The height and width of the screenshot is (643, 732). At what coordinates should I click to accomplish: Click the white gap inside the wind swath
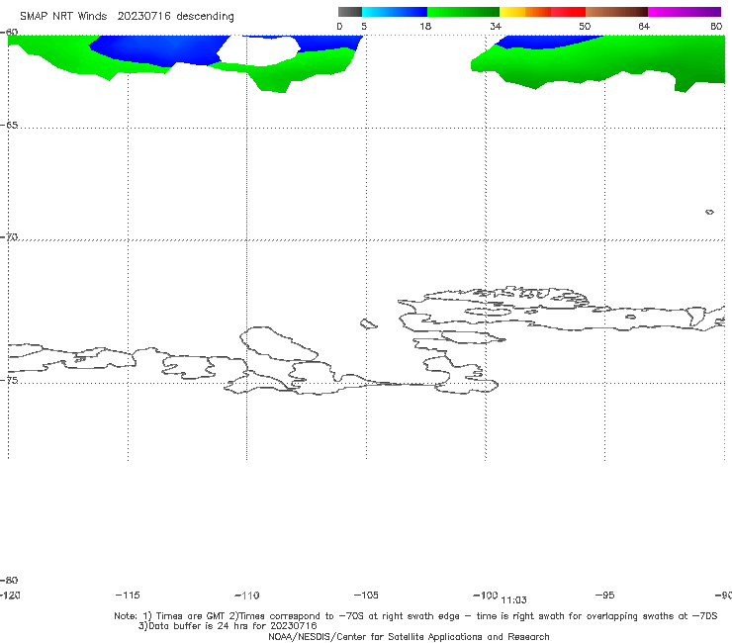point(258,50)
